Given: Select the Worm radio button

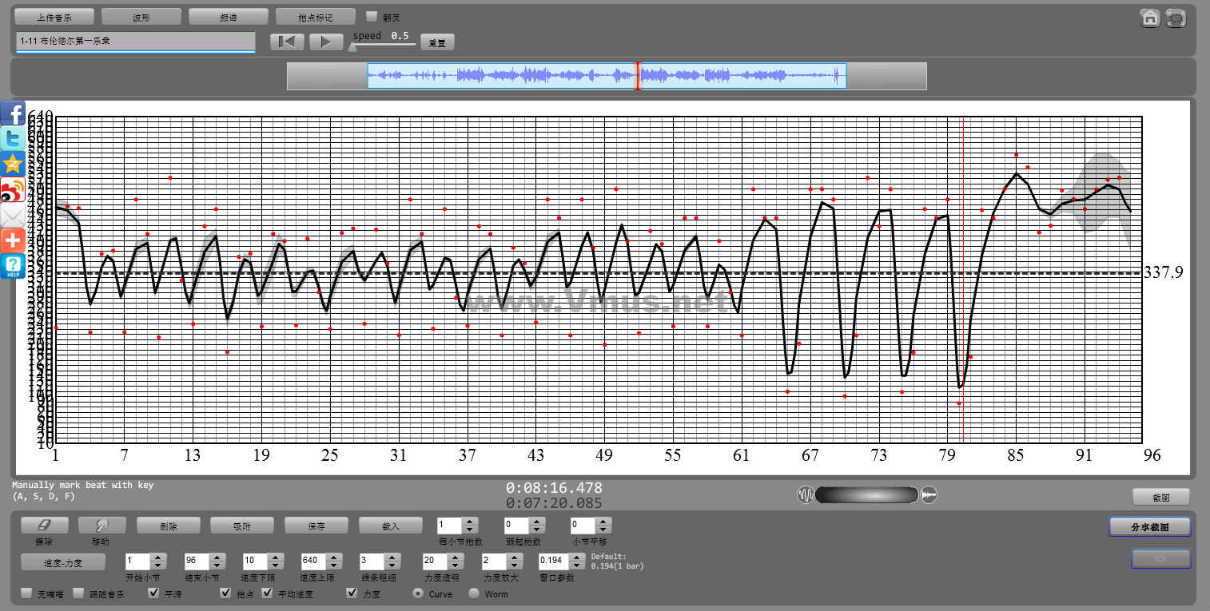Looking at the screenshot, I should [x=474, y=593].
